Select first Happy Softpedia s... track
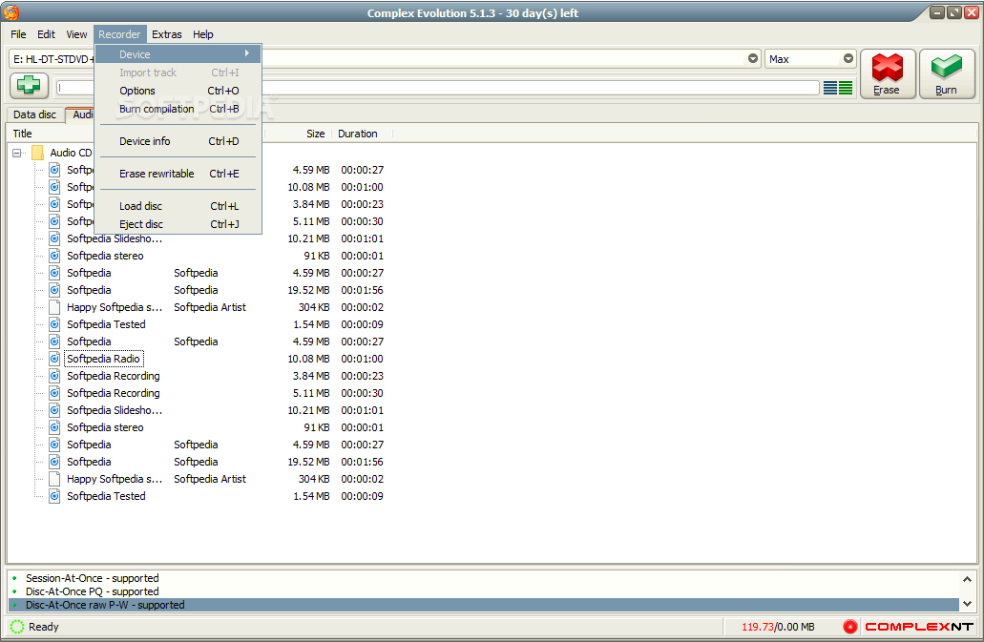984x642 pixels. 115,307
